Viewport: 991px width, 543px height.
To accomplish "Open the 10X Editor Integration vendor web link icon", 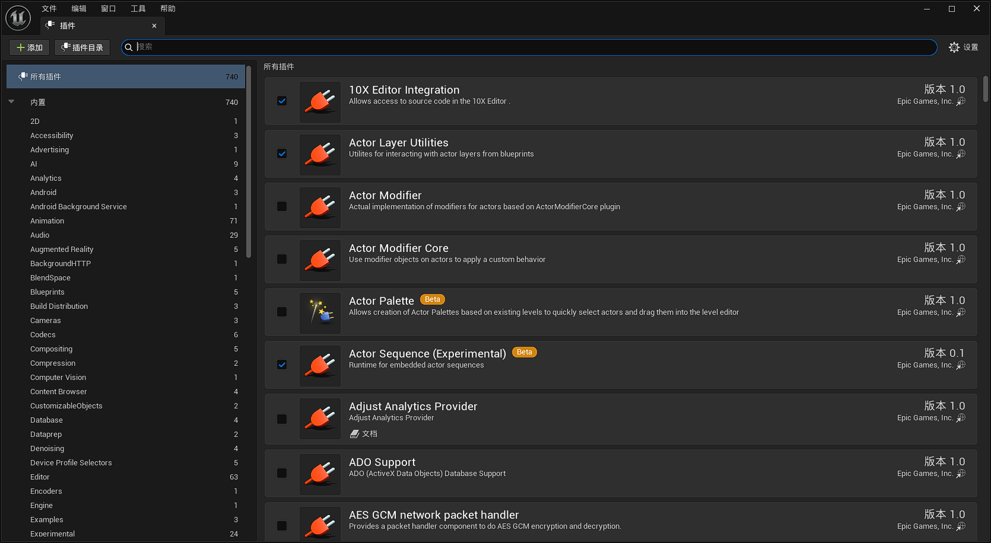I will pos(961,101).
